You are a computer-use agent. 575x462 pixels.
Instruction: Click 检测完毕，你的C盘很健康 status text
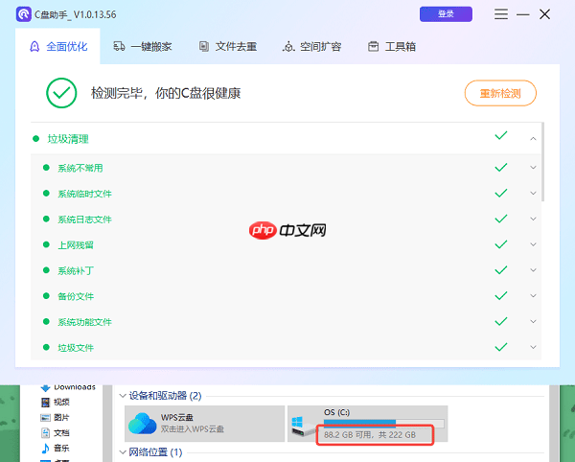click(x=166, y=93)
